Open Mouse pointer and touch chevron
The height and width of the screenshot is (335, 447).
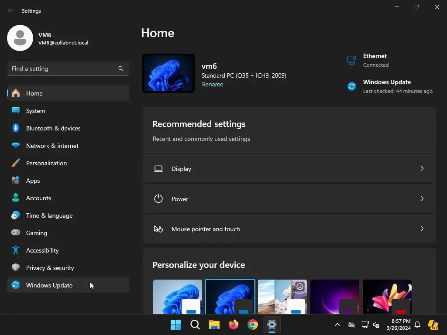pos(422,229)
